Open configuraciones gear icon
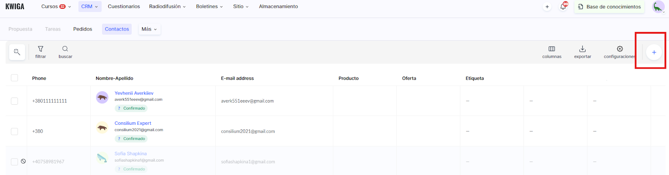The width and height of the screenshot is (669, 175). (x=620, y=49)
